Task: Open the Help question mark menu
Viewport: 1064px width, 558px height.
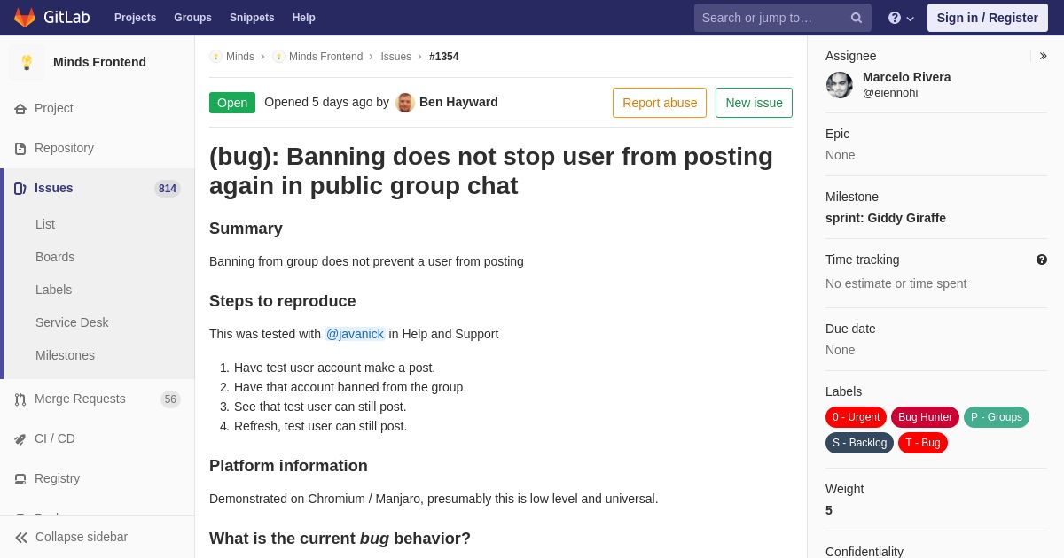Action: coord(901,18)
